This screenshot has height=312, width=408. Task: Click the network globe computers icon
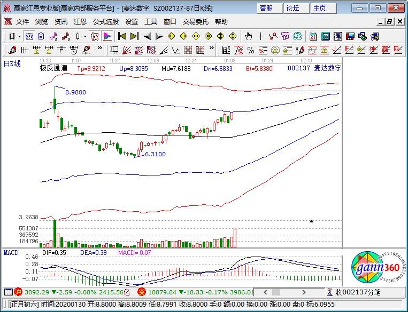tap(363, 36)
